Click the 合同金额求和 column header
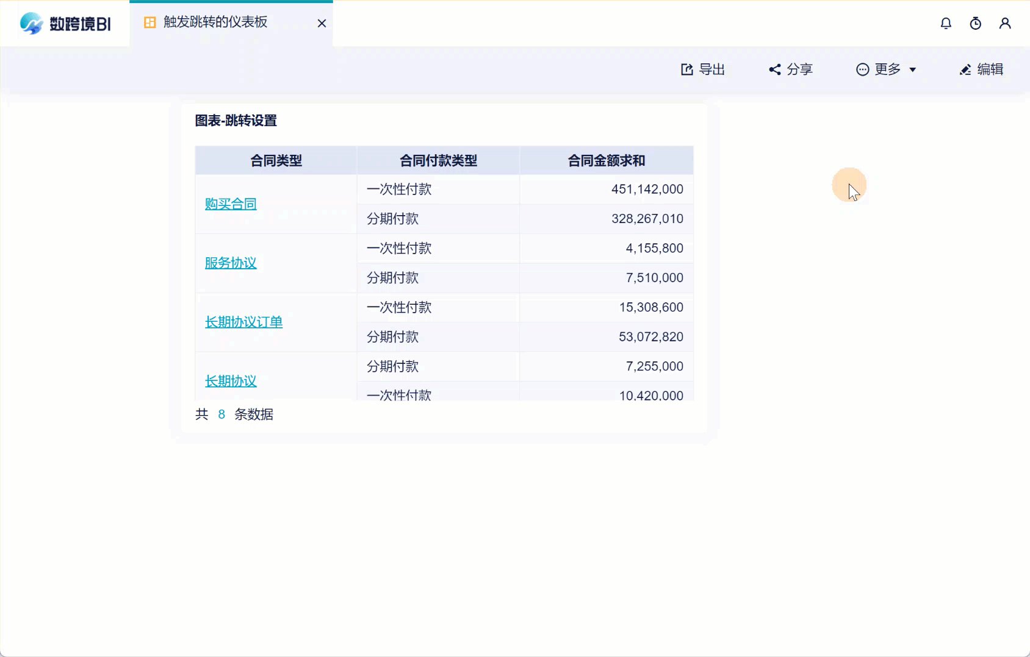The width and height of the screenshot is (1030, 657). pyautogui.click(x=606, y=160)
